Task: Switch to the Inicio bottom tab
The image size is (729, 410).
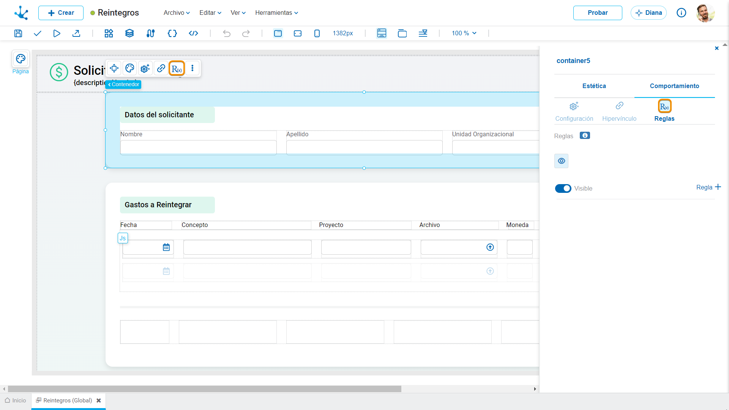Action: coord(16,401)
